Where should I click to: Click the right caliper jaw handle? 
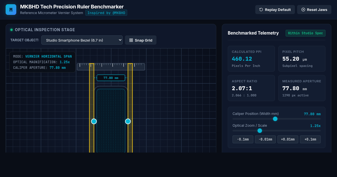(128, 121)
